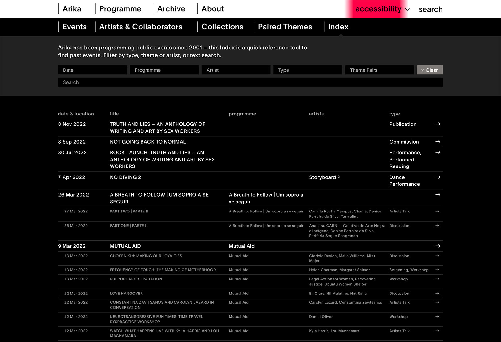Open arrow for Neurotransgressive Fun Times row
Screen dimensions: 501x342
tap(437, 317)
